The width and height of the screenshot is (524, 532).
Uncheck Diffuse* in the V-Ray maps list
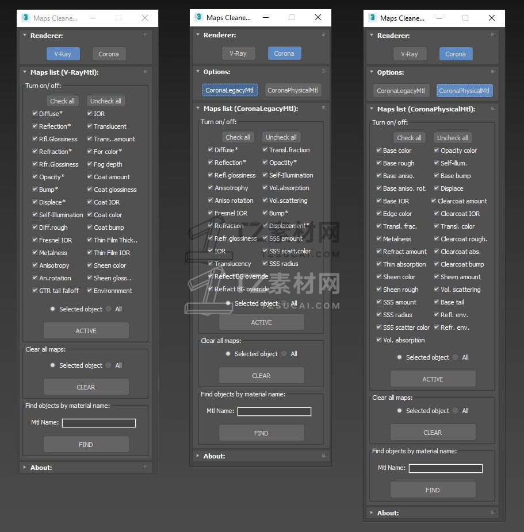pos(35,113)
